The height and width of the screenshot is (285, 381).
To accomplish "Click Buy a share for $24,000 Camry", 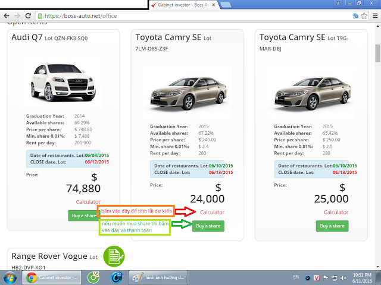I will tap(208, 226).
